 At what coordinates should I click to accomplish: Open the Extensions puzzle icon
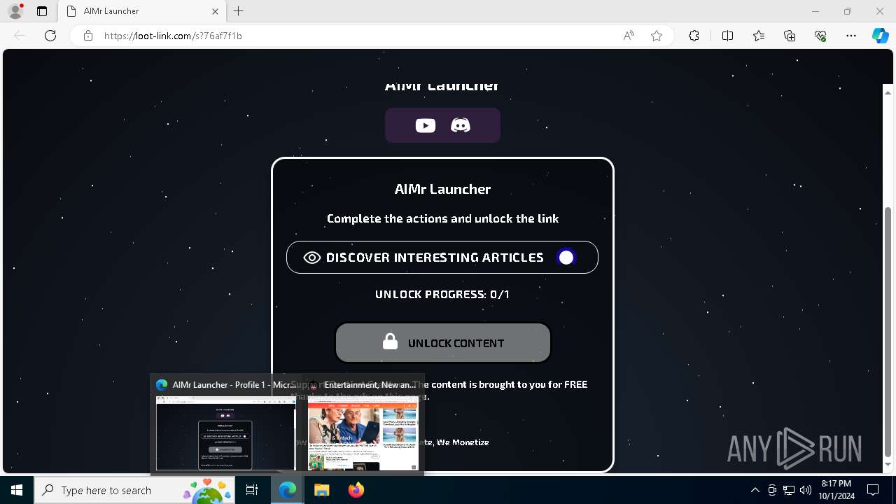click(x=694, y=36)
